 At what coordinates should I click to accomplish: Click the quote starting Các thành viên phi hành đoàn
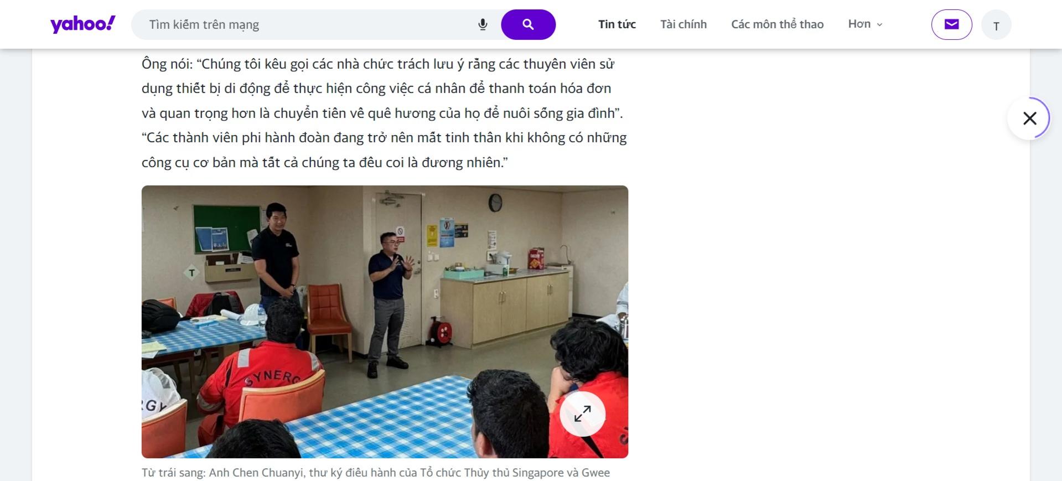[384, 150]
